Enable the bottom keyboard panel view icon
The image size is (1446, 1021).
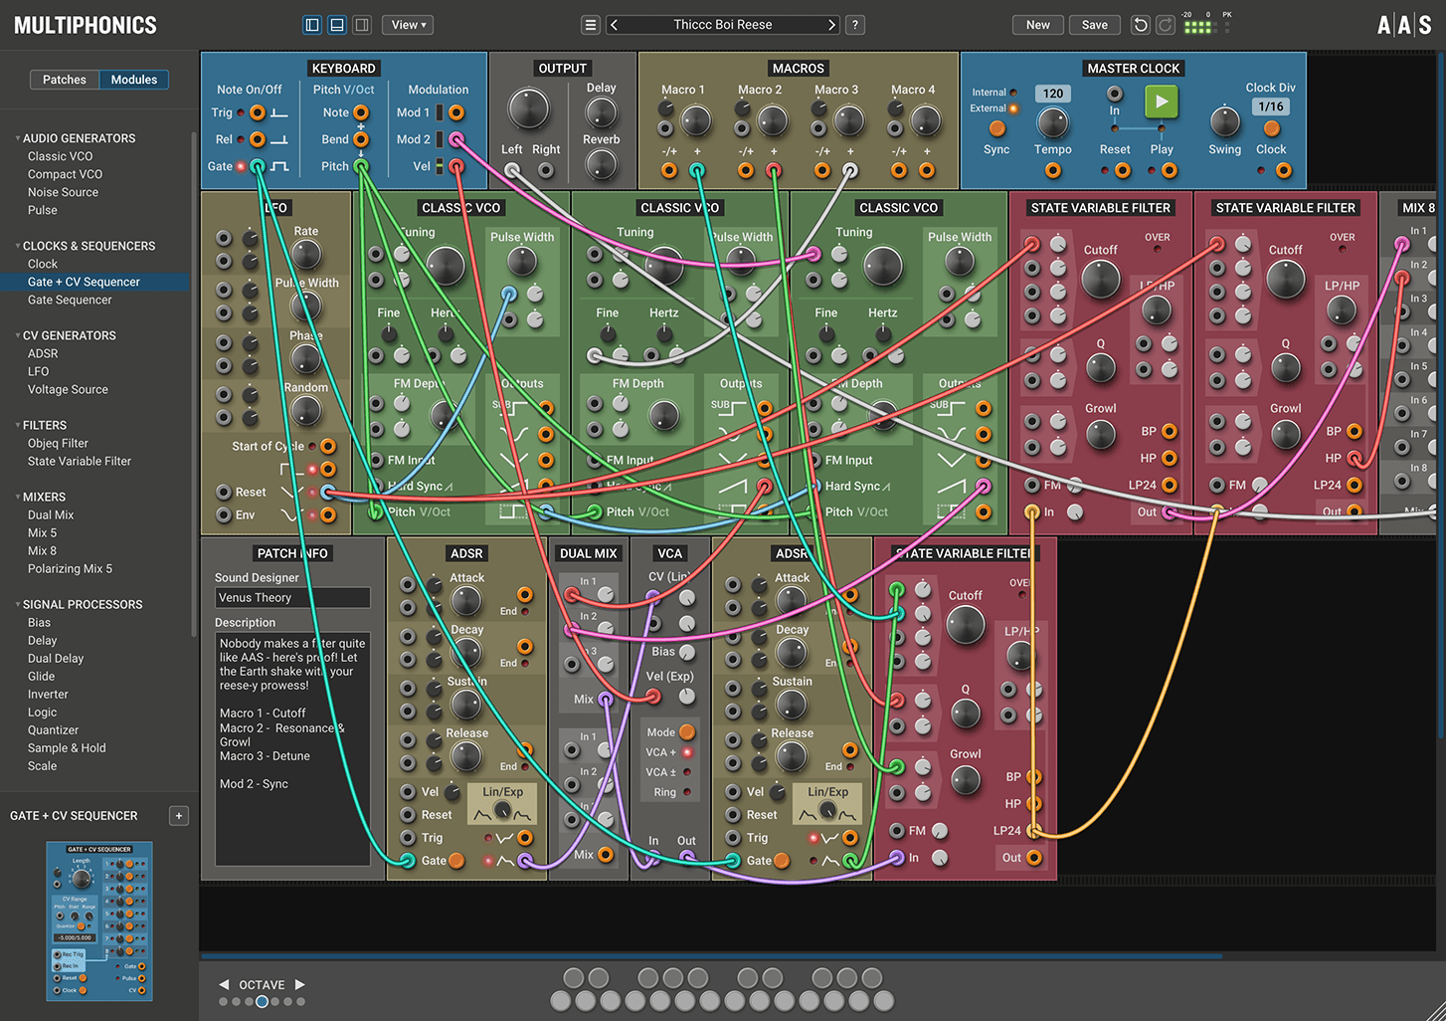(x=336, y=24)
